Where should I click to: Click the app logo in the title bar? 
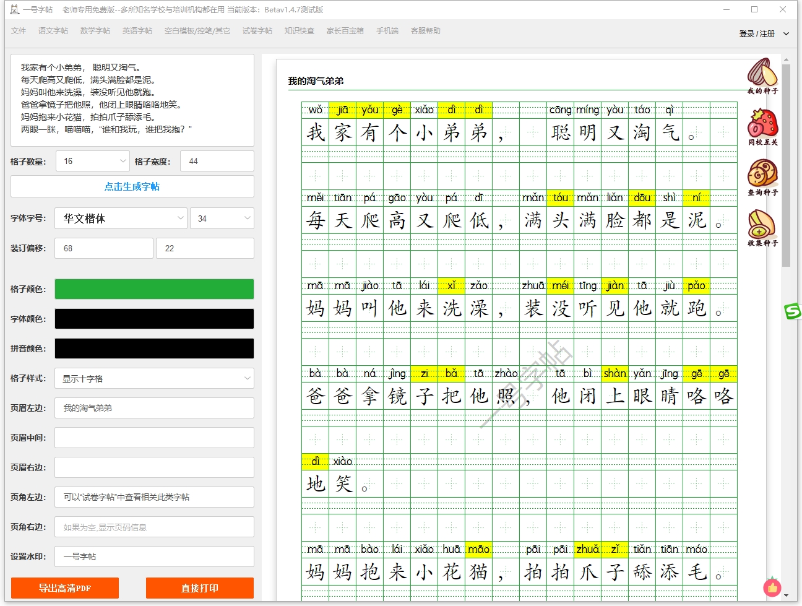[x=15, y=9]
